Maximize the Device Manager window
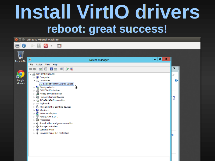This screenshot has width=215, height=161. coord(160,59)
